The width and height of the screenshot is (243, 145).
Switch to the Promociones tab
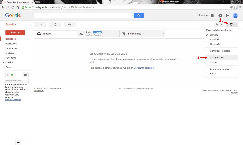[x=141, y=34]
